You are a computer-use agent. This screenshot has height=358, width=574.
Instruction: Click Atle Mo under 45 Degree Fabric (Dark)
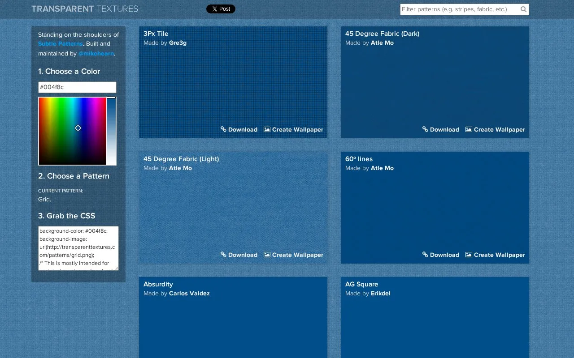coord(382,43)
